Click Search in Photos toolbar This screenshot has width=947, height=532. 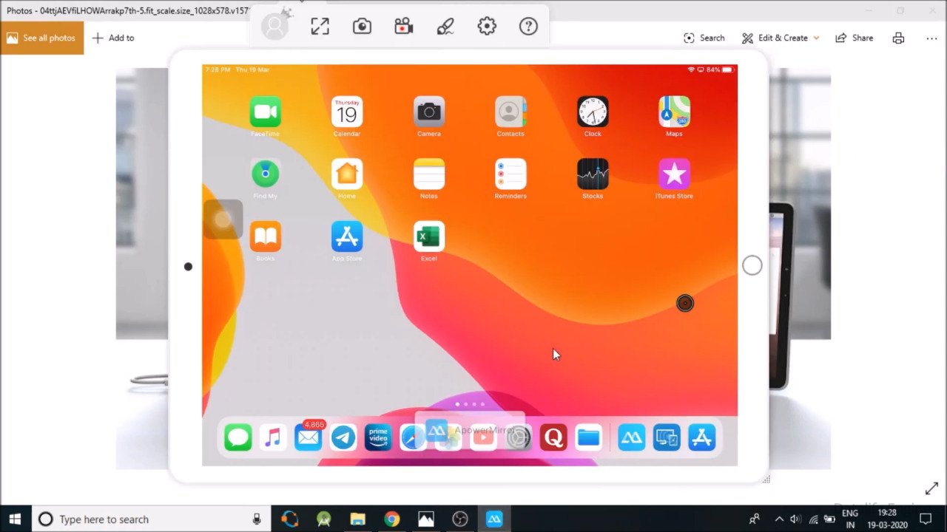(704, 38)
